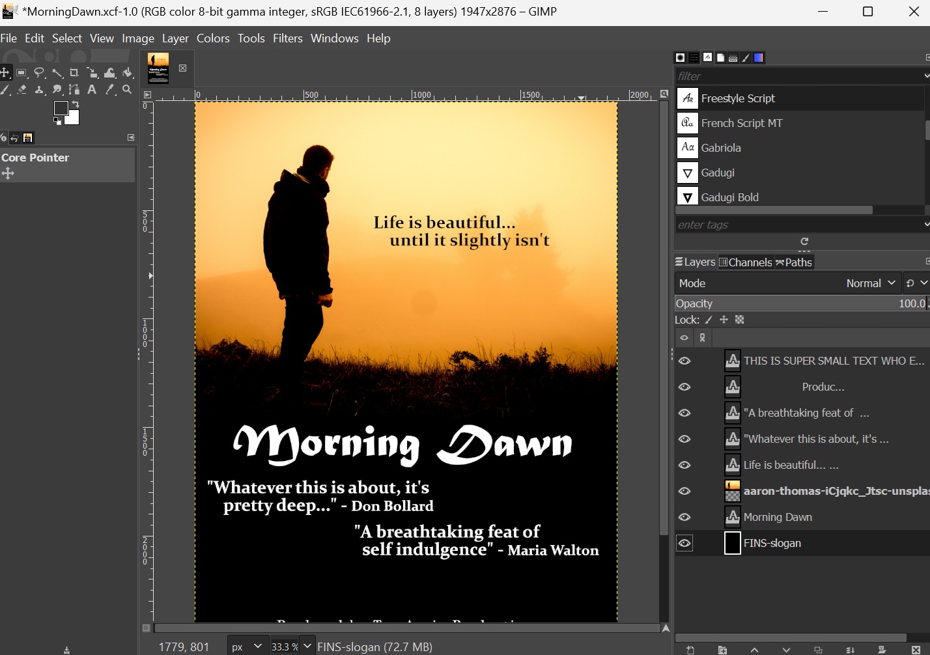Open the layer mode group switcher dropdown
This screenshot has height=655, width=930.
[x=916, y=283]
